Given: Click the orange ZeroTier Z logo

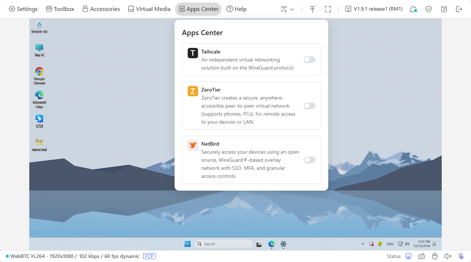Looking at the screenshot, I should pyautogui.click(x=193, y=91).
